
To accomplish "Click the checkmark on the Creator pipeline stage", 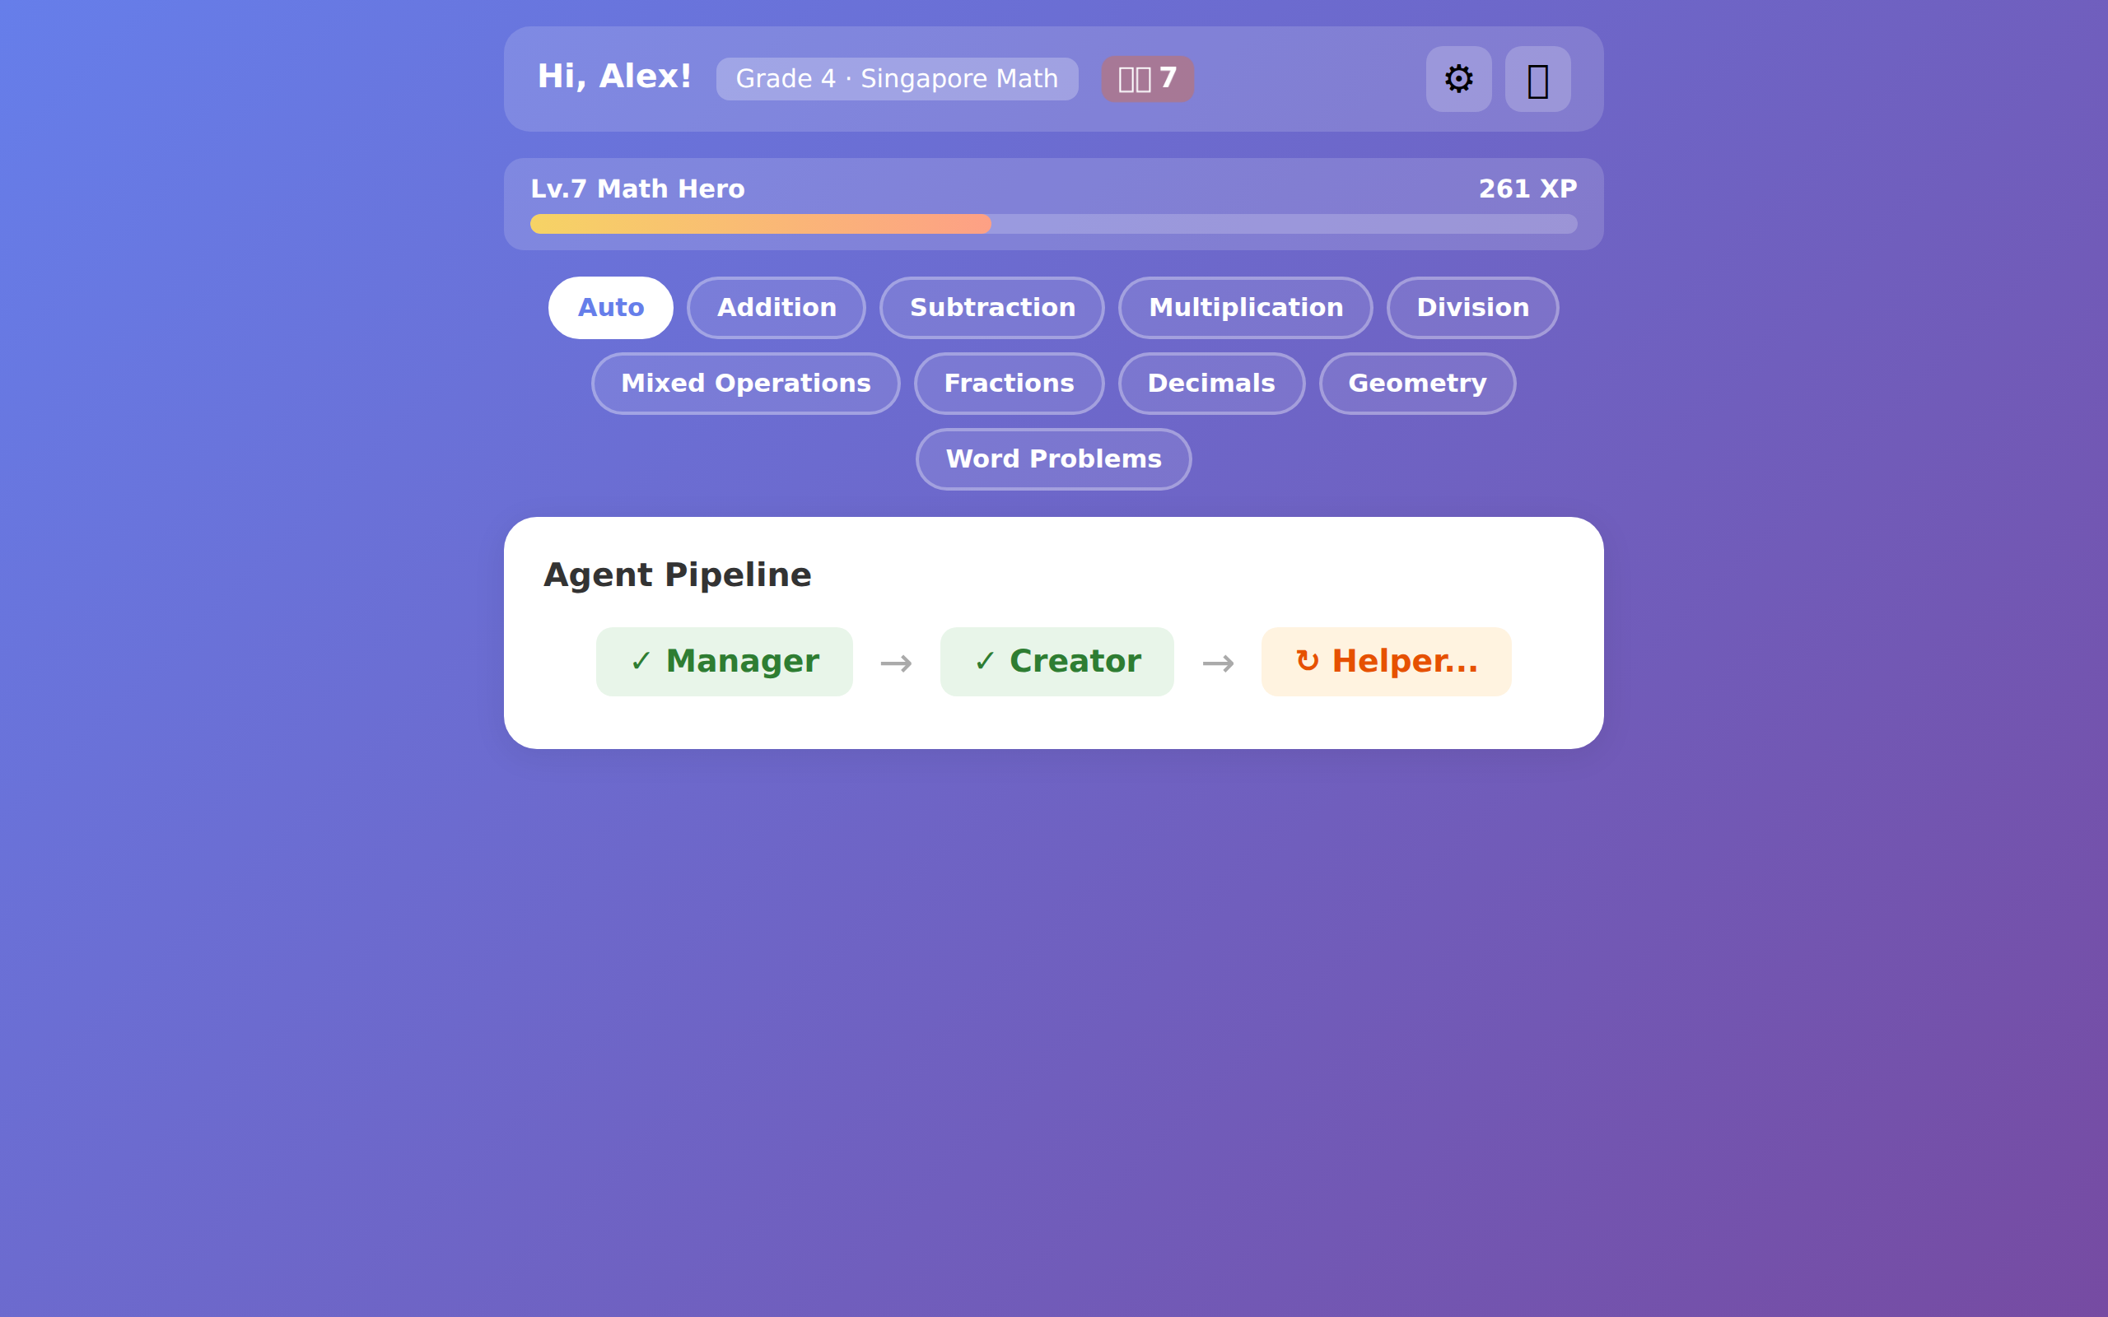I will coord(985,661).
